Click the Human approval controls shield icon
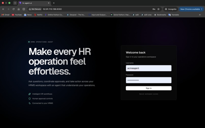Image resolution: width=205 pixels, height=128 pixels. pyautogui.click(x=30, y=99)
